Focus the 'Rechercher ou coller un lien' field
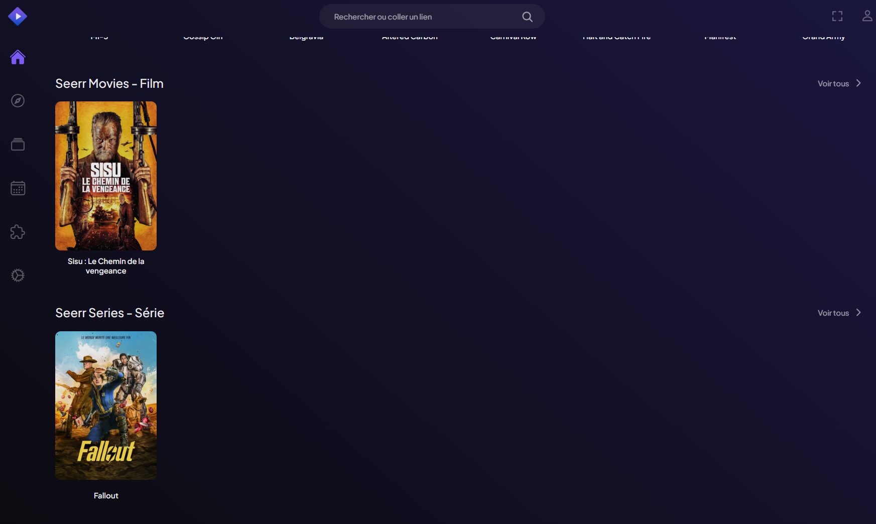 click(x=422, y=17)
